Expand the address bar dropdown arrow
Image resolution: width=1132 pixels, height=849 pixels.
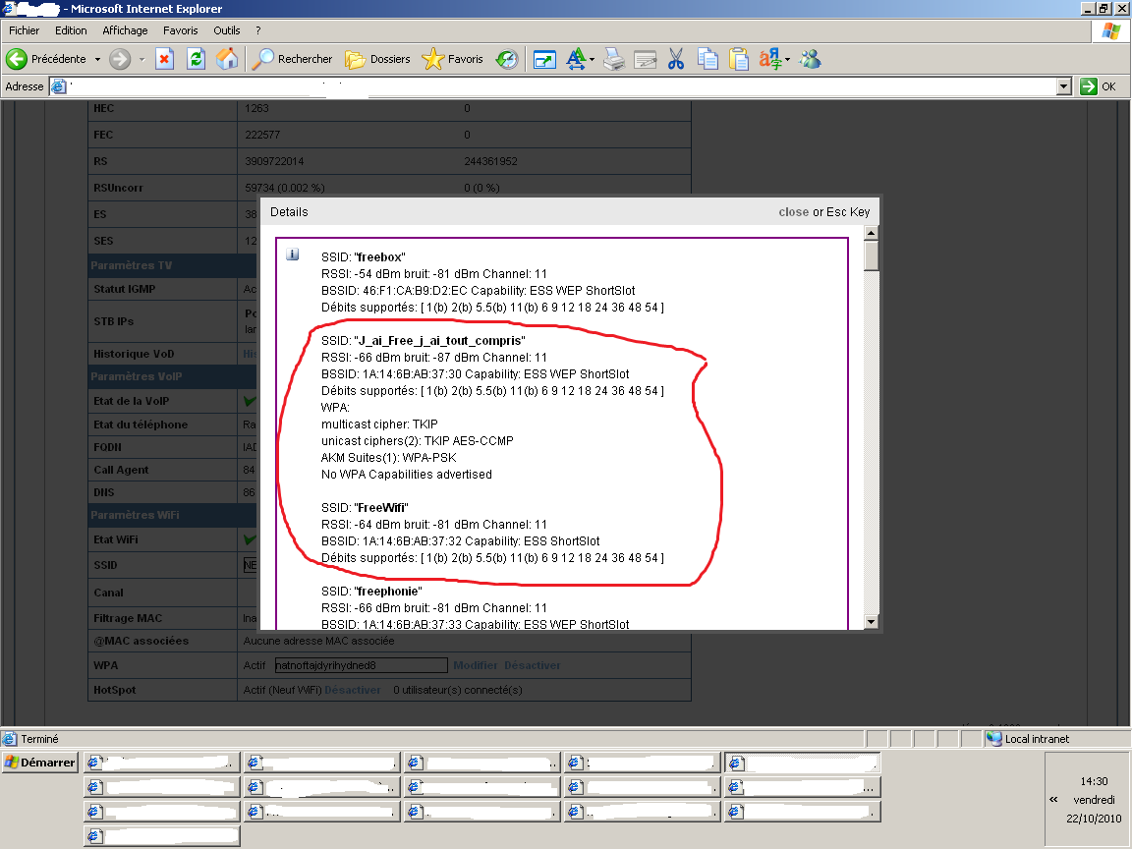1063,86
